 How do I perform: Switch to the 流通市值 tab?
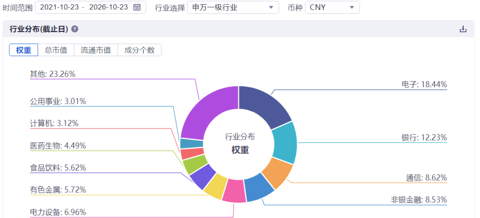pos(96,50)
